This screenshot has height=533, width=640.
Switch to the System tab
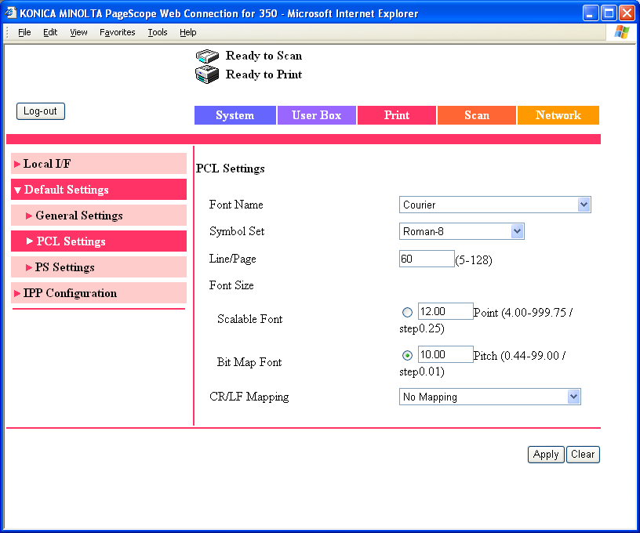235,115
